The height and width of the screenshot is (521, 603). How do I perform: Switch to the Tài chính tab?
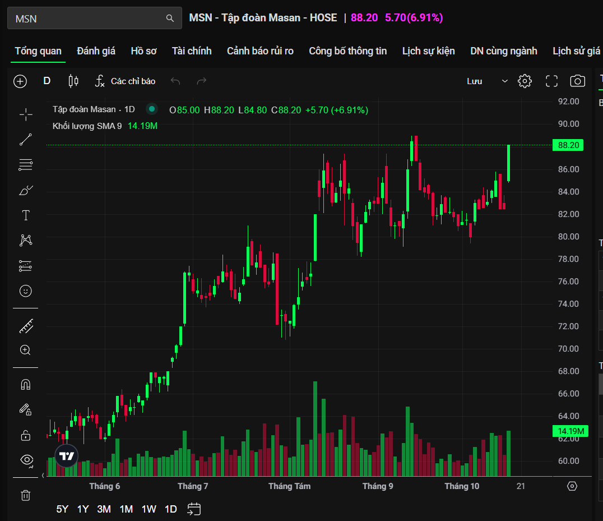(192, 51)
